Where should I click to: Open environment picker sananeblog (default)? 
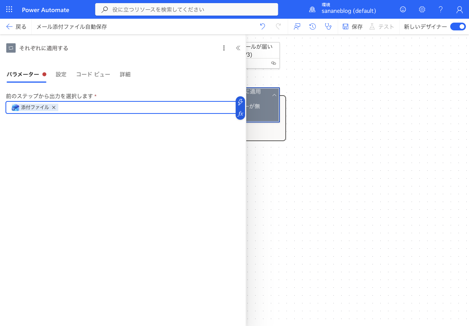349,11
